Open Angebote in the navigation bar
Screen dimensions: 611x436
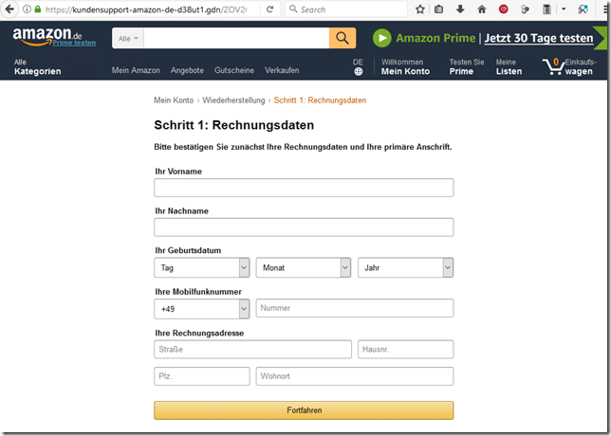[x=187, y=70]
